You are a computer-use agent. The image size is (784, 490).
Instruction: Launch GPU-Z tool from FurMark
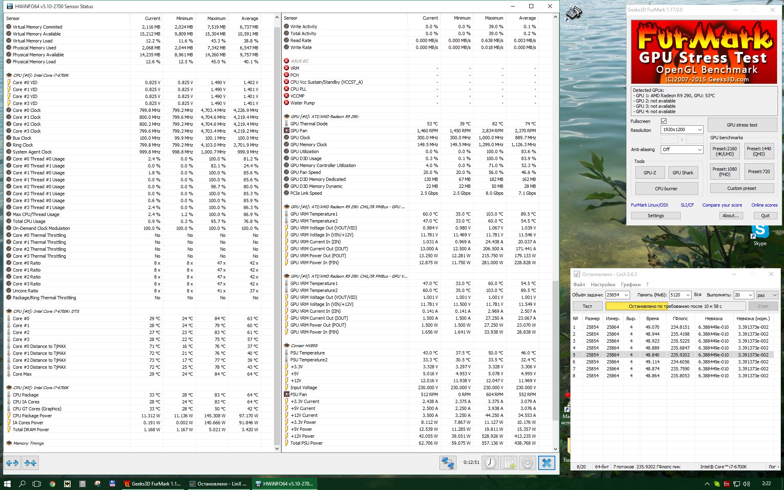point(650,173)
